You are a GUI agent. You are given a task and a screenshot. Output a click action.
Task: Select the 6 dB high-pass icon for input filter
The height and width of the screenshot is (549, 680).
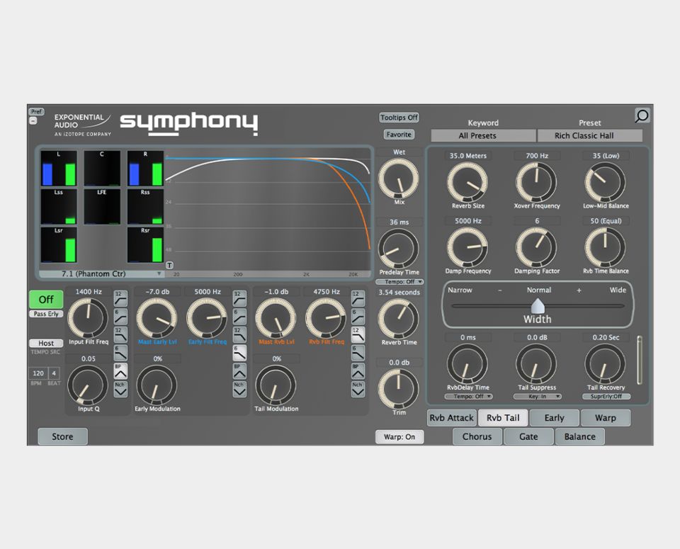(x=120, y=315)
